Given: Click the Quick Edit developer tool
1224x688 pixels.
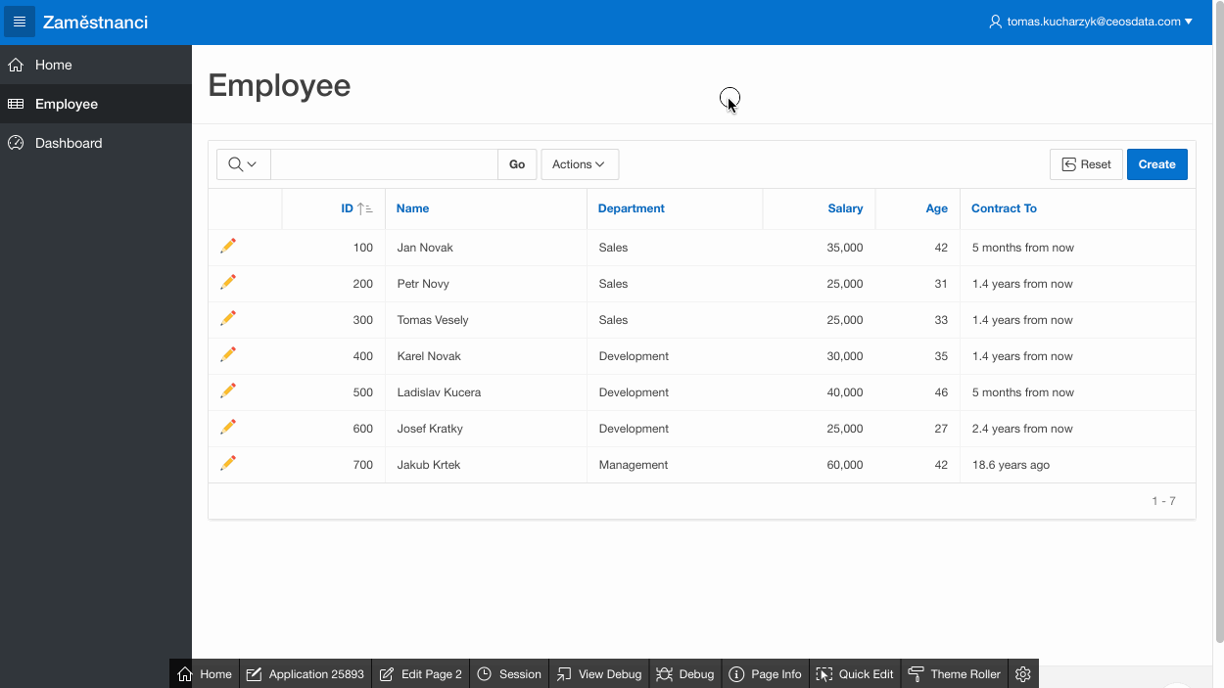Looking at the screenshot, I should pyautogui.click(x=855, y=674).
